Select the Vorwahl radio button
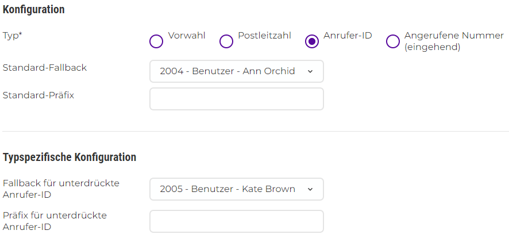Viewport: 509px width, 238px height. tap(156, 41)
